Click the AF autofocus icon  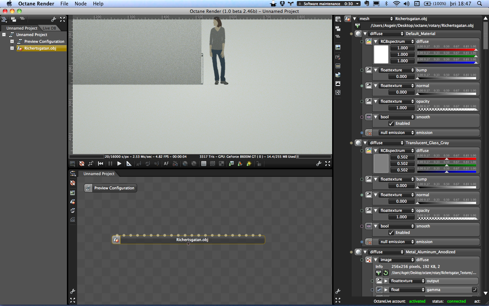point(166,164)
